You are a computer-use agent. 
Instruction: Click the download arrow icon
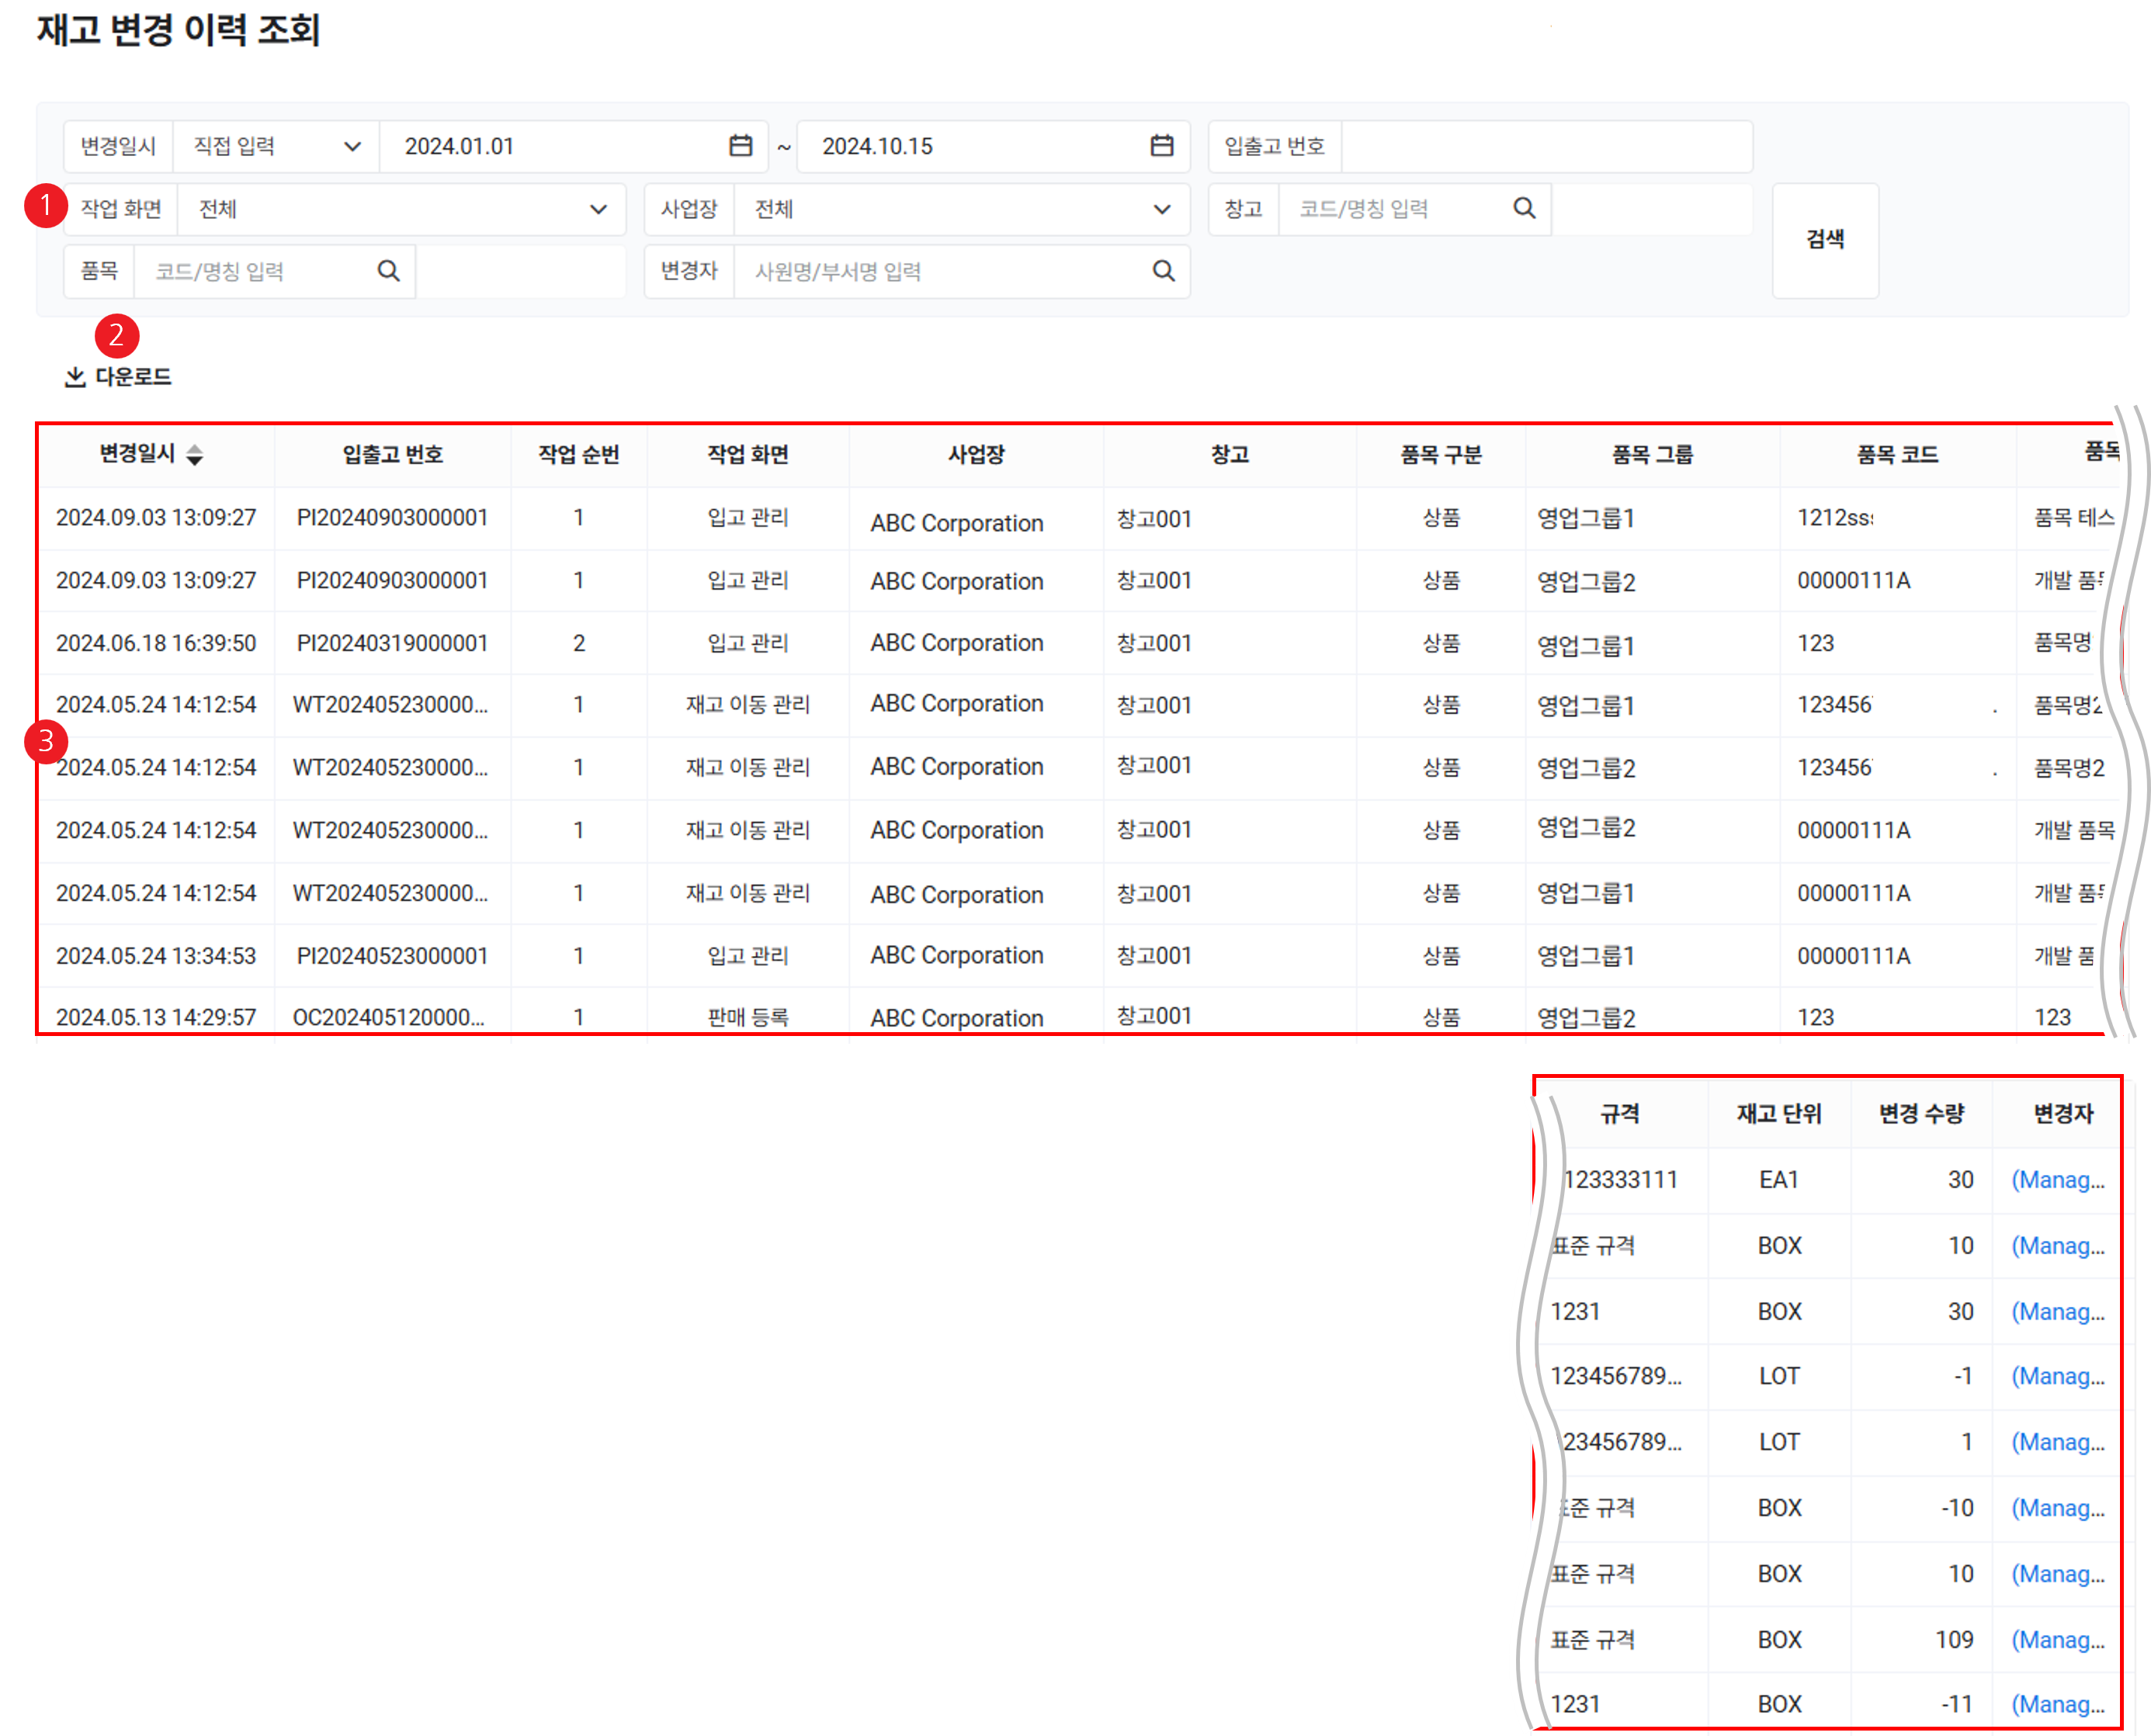click(75, 377)
